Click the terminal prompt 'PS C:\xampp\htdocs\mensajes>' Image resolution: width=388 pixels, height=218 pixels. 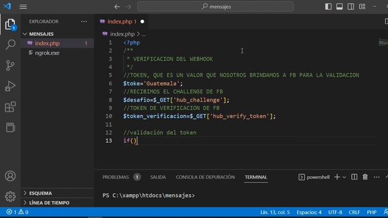click(x=149, y=196)
